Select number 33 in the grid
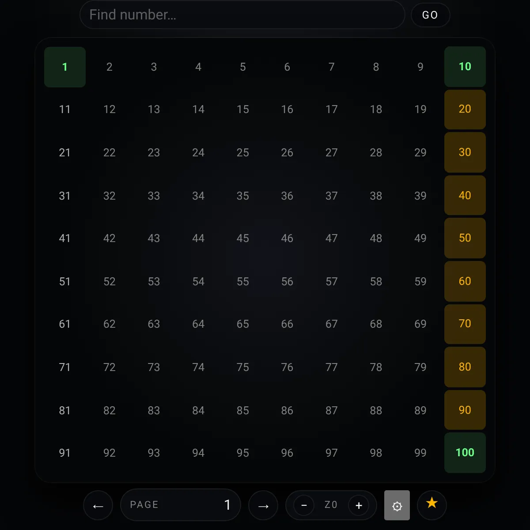The width and height of the screenshot is (530, 530). tap(154, 196)
